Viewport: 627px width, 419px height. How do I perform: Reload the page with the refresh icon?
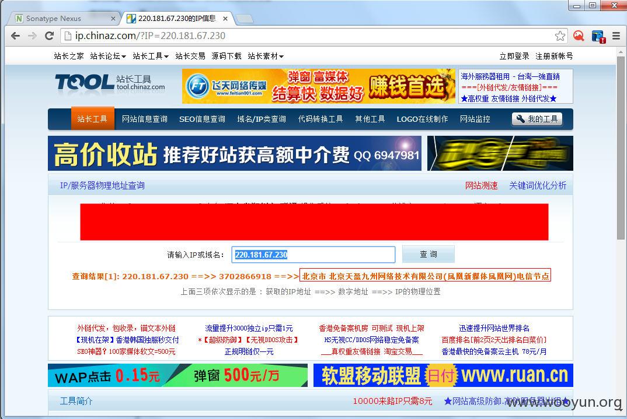[49, 36]
